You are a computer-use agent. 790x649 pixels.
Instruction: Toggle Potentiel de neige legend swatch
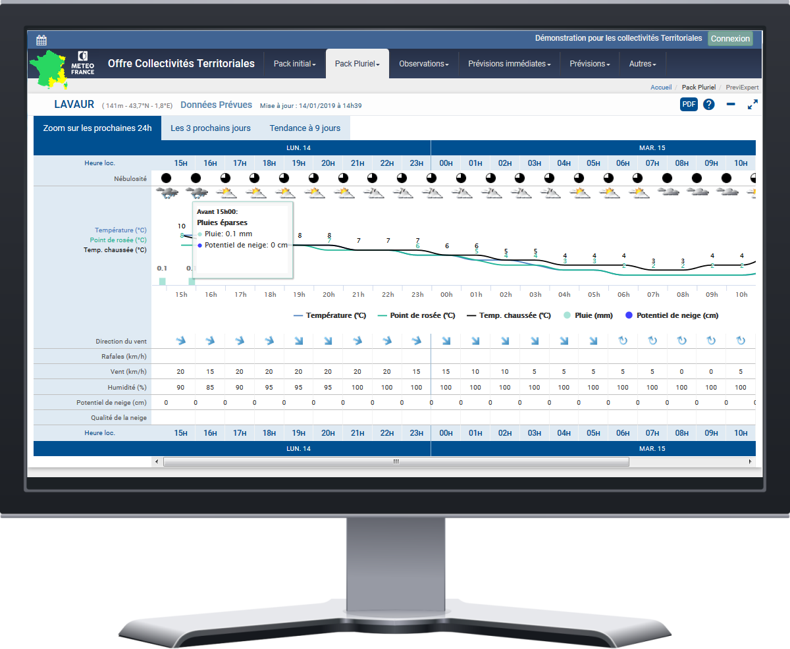629,316
